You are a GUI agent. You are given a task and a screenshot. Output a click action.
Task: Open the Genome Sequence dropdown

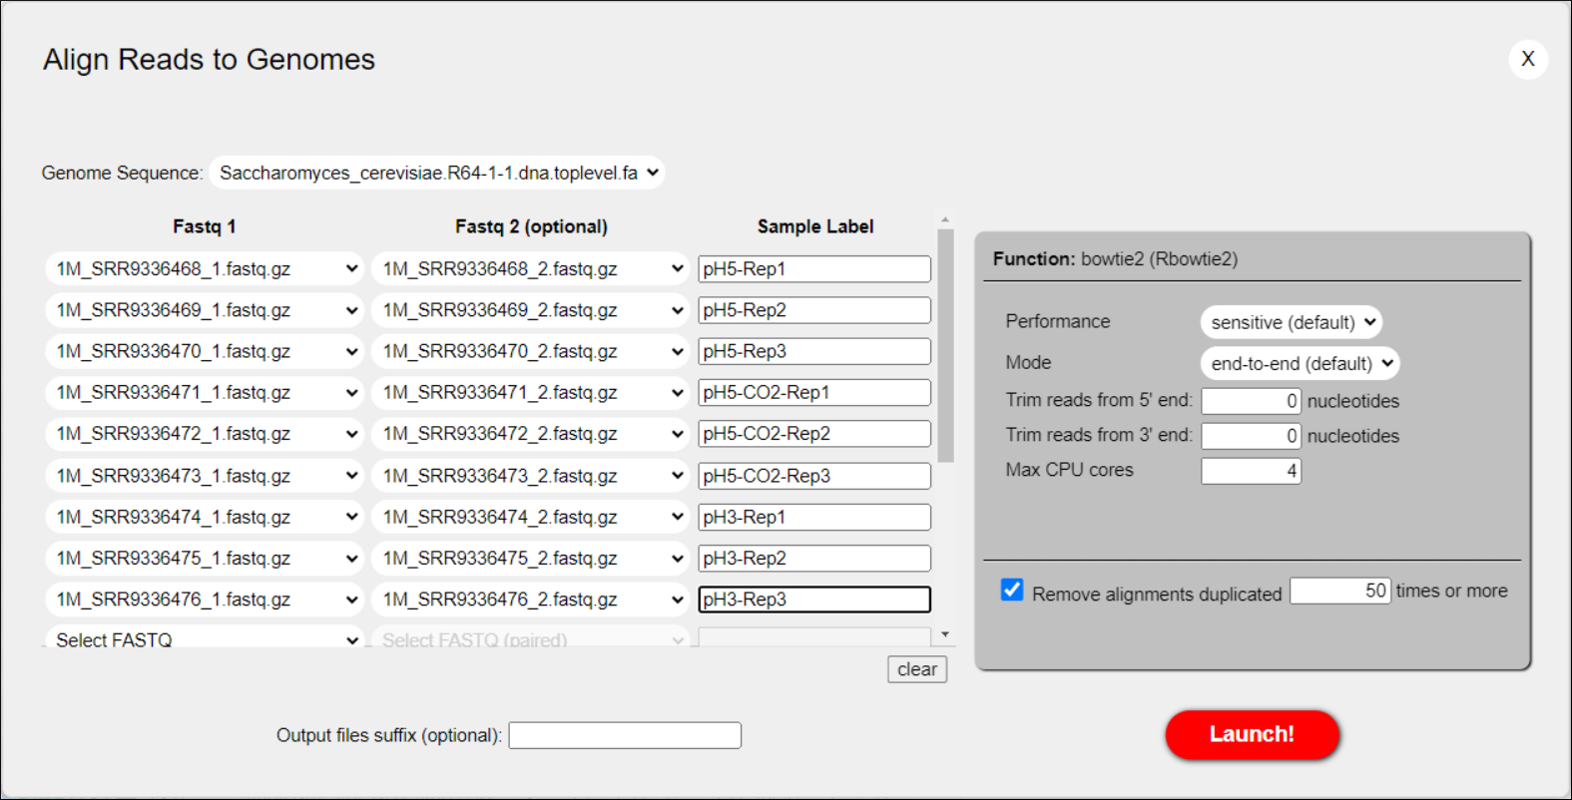(x=436, y=173)
